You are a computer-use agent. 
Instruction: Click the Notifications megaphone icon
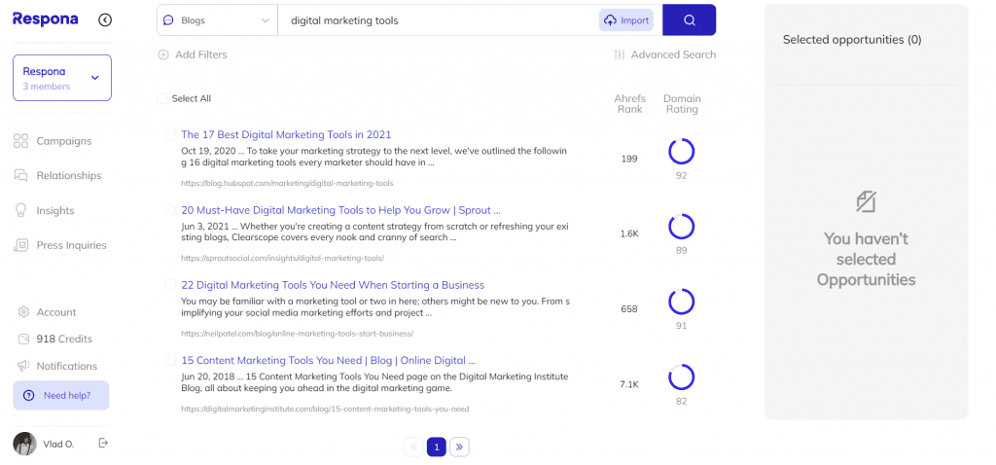[x=24, y=366]
